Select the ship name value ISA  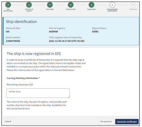[8, 32]
